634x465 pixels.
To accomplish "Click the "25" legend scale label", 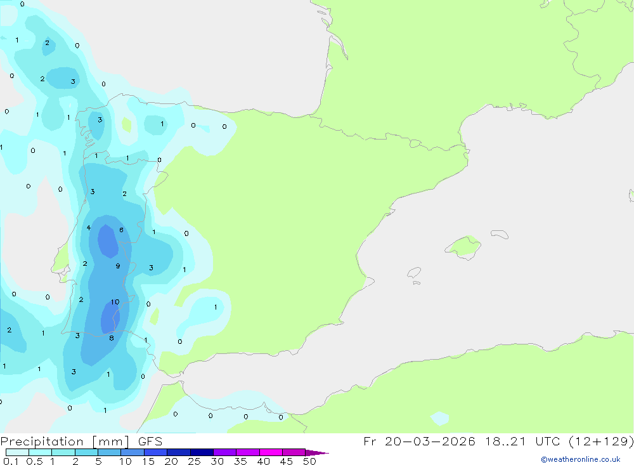I will coord(194,461).
